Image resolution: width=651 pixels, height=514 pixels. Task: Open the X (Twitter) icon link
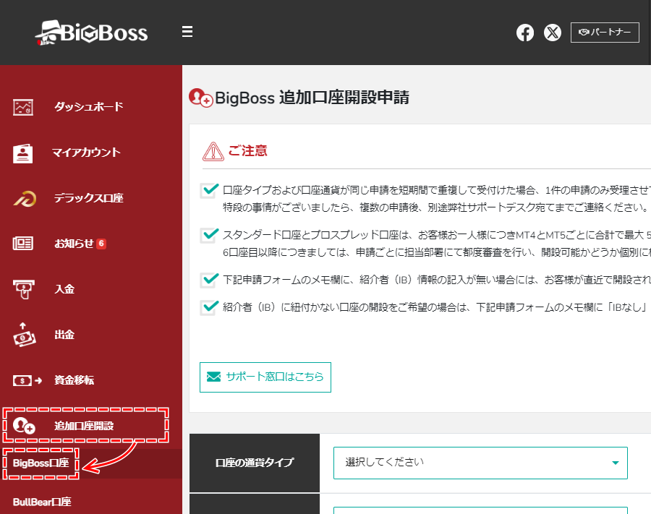click(552, 33)
